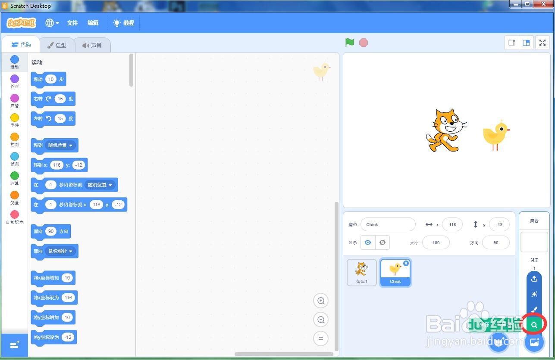The image size is (555, 360).
Task: Select the 变量 variables category
Action: [15, 198]
